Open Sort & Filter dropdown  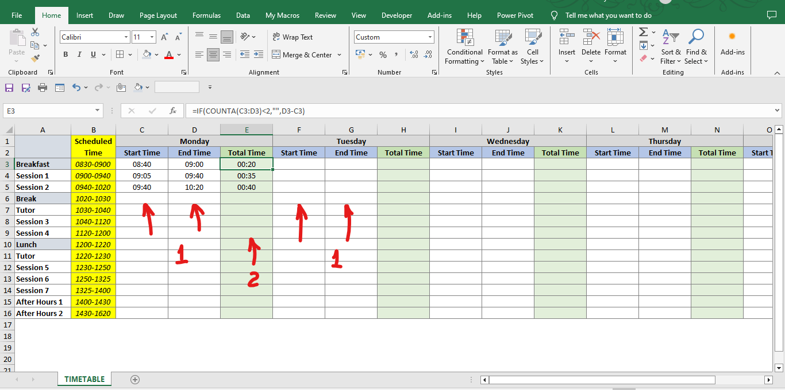[x=671, y=46]
